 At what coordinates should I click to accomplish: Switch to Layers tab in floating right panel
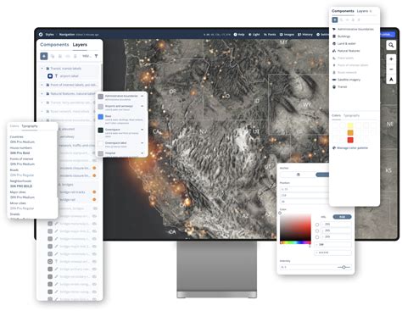[x=362, y=11]
